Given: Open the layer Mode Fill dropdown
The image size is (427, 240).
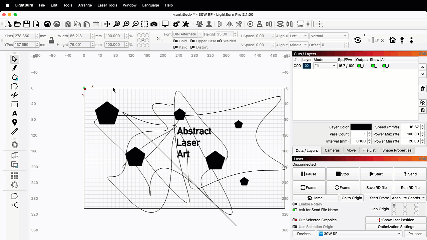Looking at the screenshot, I should 325,66.
